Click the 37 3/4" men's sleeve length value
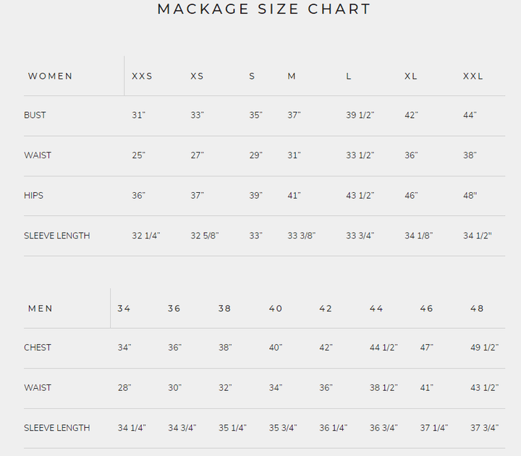Viewport: 521px width, 456px height. pyautogui.click(x=484, y=428)
